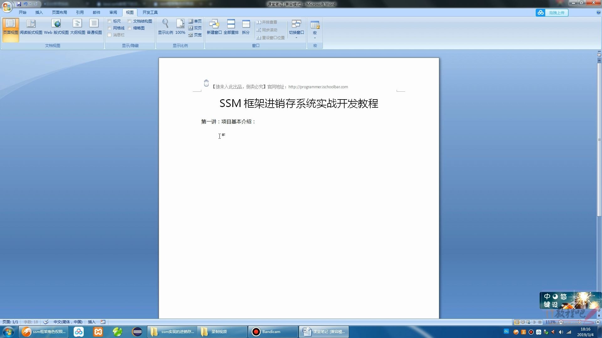Viewport: 602px width, 338px height.
Task: Create a 新建窗口 new window
Action: pos(214,28)
